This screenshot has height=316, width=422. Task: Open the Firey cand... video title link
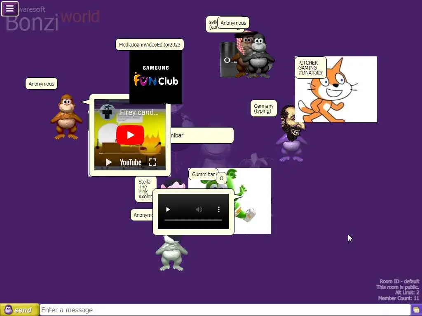pos(139,112)
